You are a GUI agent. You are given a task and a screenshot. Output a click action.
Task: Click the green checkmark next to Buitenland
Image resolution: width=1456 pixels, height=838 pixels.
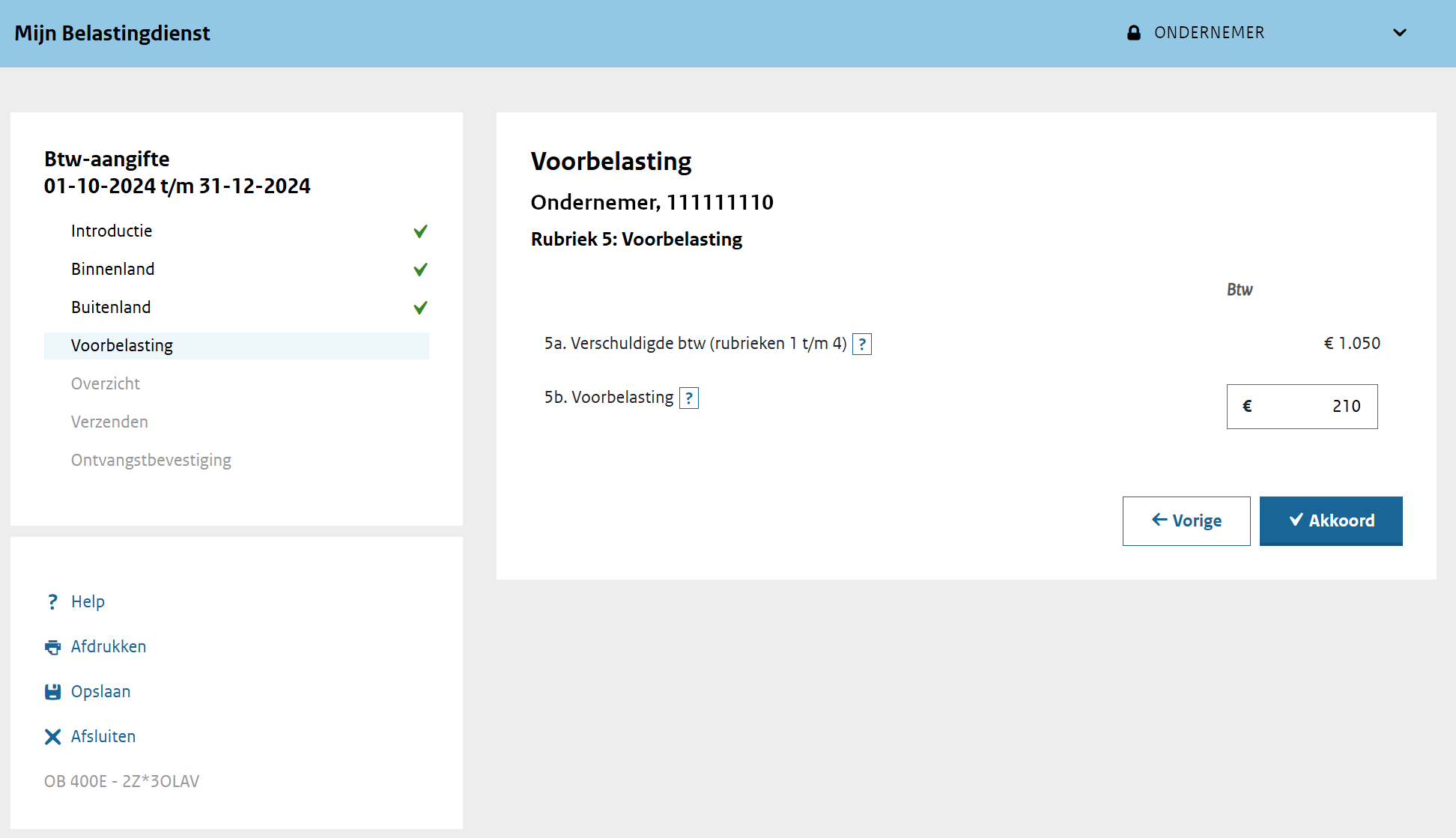(420, 308)
